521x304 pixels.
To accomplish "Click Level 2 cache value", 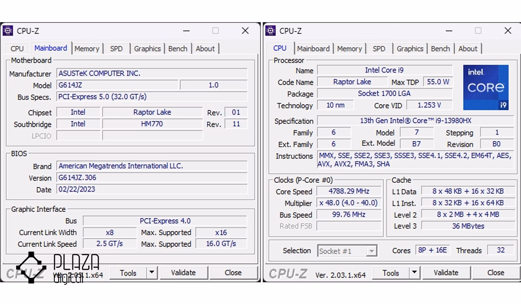I will coord(468,215).
